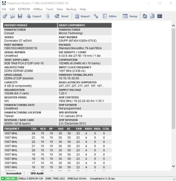Click the documents copy icon in toolbar
Viewport: 176px width, 181px height.
152,16
